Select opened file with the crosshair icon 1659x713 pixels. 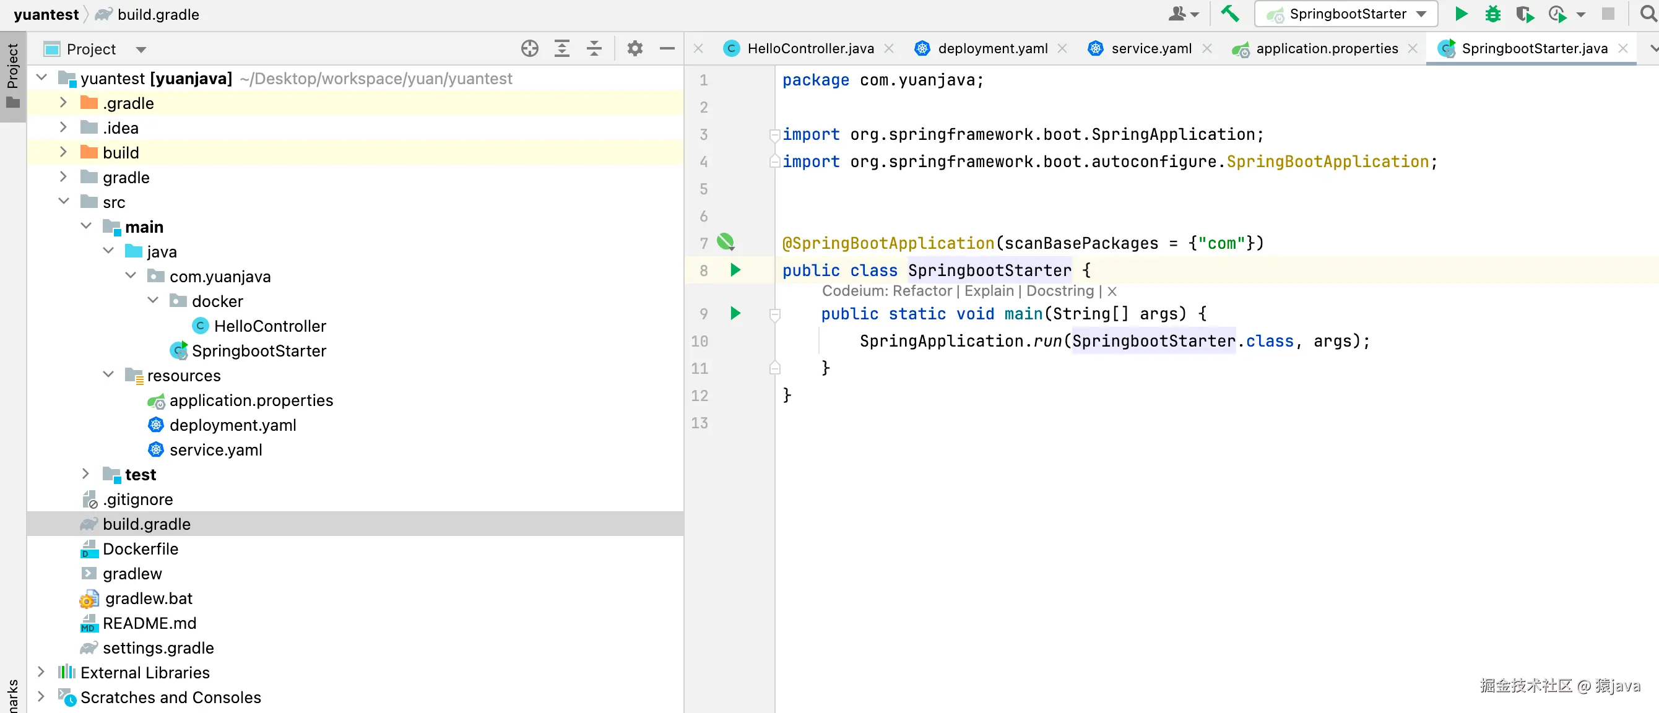pyautogui.click(x=529, y=48)
